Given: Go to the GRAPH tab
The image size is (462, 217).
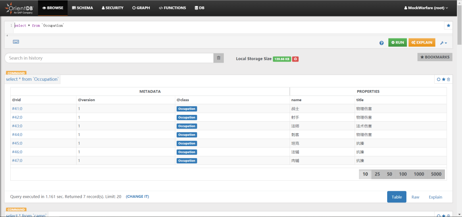Looking at the screenshot, I should click(141, 8).
